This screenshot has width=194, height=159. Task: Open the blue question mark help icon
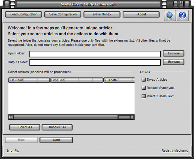pyautogui.click(x=183, y=15)
